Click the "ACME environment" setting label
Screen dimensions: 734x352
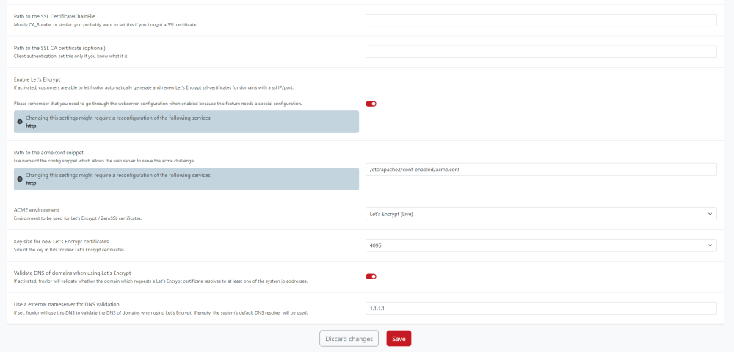[37, 209]
